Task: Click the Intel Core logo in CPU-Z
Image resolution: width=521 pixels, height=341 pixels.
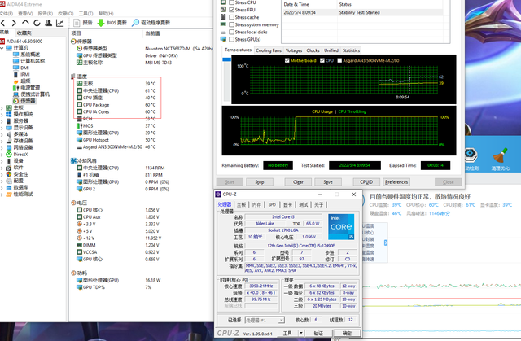Action: (x=341, y=226)
